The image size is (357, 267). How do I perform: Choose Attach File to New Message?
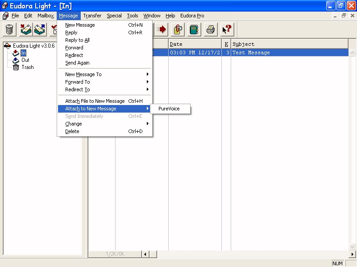coord(104,101)
